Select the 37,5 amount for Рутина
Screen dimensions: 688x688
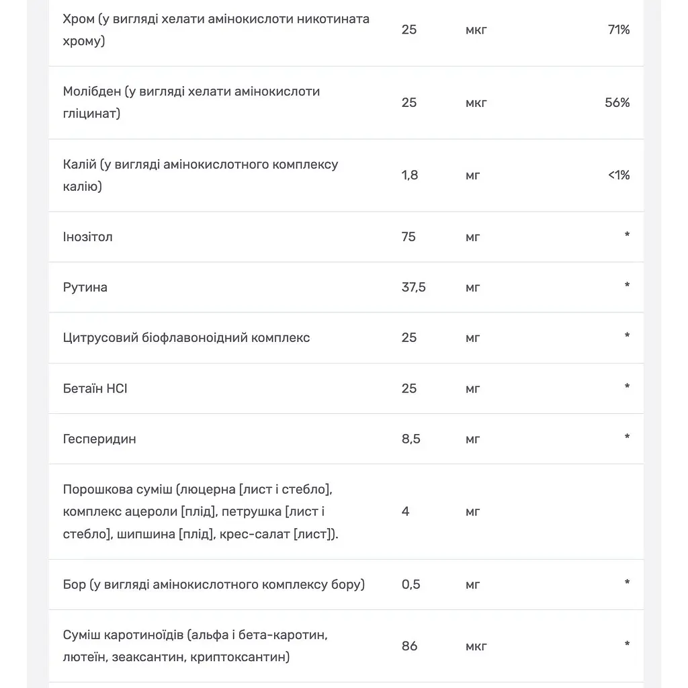[x=414, y=288]
